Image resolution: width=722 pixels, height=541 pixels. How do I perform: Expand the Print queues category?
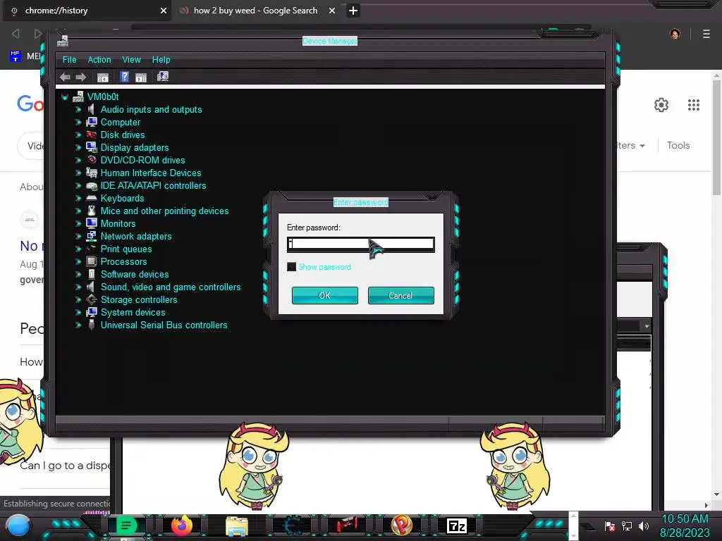(78, 249)
